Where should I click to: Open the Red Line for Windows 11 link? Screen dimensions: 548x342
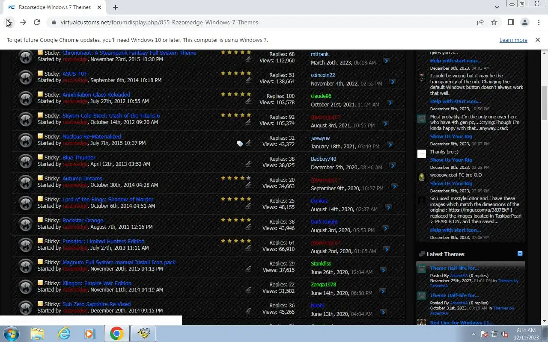tap(462, 323)
